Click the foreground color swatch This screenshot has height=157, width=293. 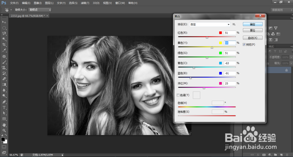(x=3, y=139)
